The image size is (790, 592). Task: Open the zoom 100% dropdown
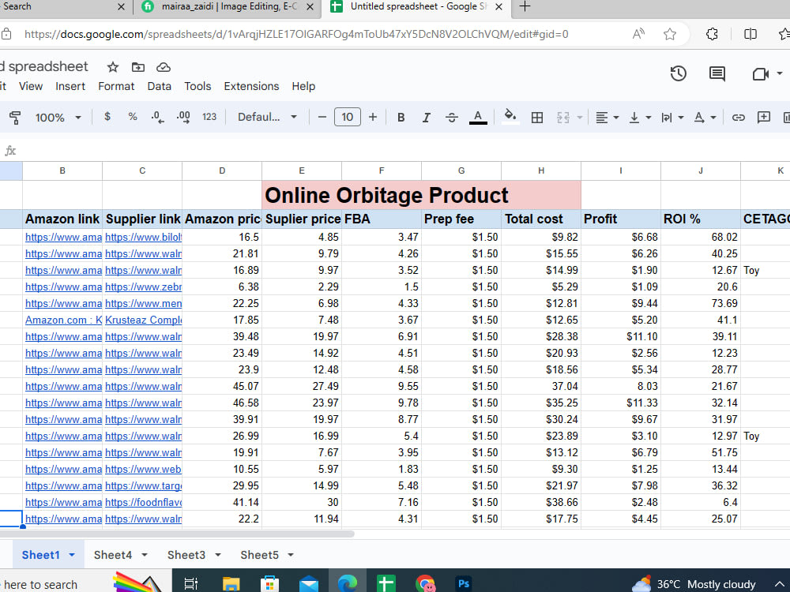pos(58,118)
